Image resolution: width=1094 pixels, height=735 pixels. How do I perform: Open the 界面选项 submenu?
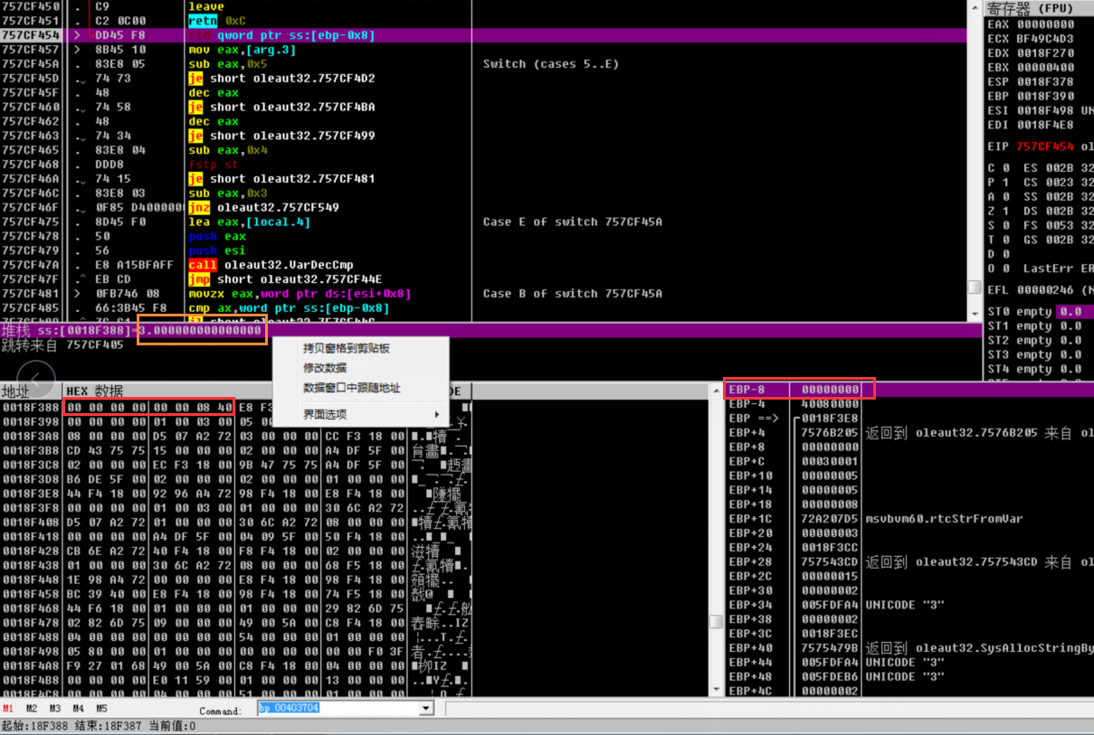click(360, 415)
